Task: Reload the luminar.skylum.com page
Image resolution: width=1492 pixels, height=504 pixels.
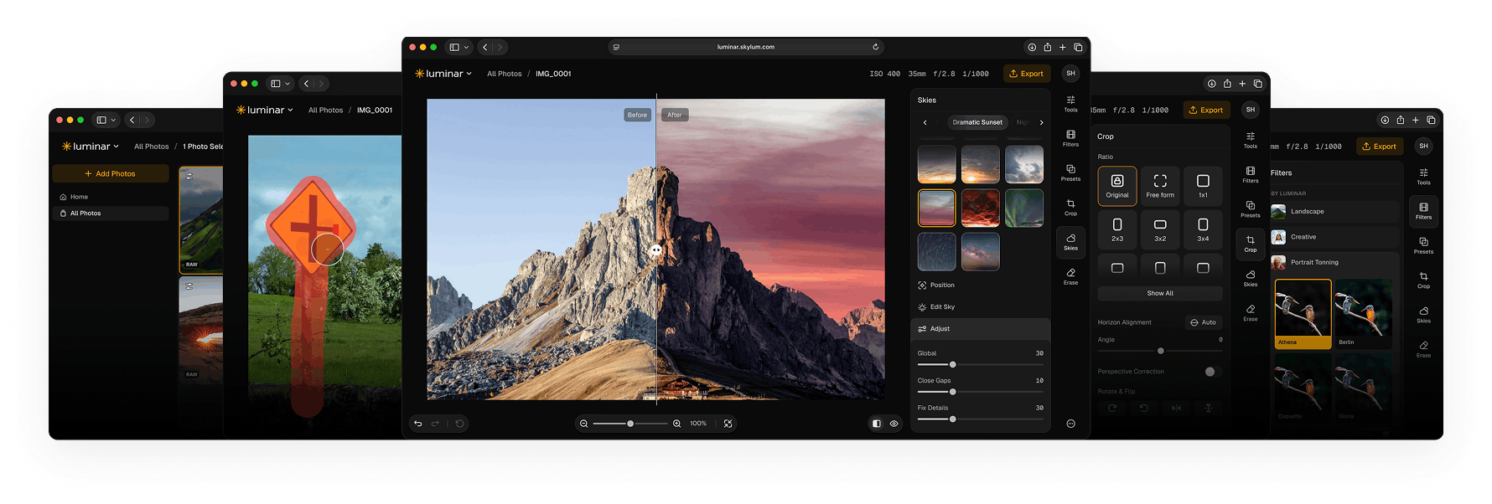Action: pos(875,47)
